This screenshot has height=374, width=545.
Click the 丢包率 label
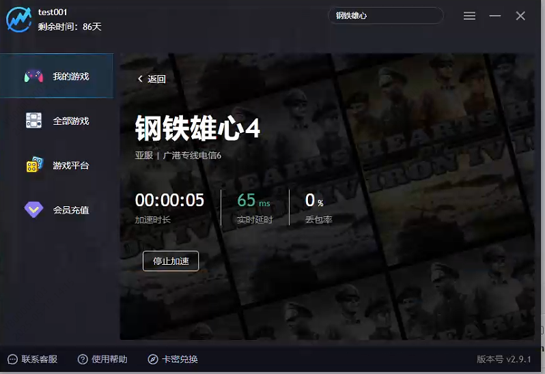(319, 220)
